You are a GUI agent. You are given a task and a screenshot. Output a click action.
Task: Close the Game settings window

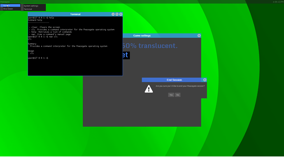tap(199, 35)
